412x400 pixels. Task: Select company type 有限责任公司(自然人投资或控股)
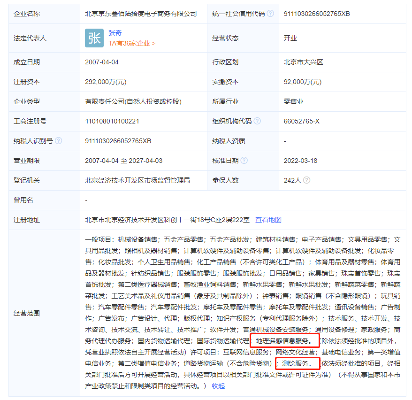tap(133, 101)
